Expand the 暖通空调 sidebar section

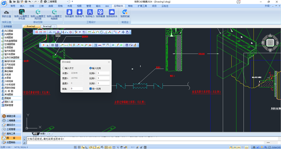pos(11,116)
